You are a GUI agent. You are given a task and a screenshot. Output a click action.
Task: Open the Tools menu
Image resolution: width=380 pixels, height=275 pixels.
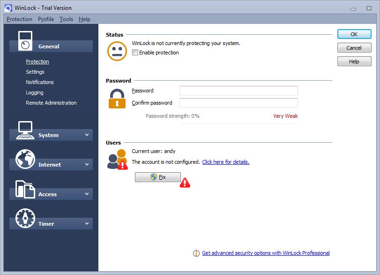point(67,19)
